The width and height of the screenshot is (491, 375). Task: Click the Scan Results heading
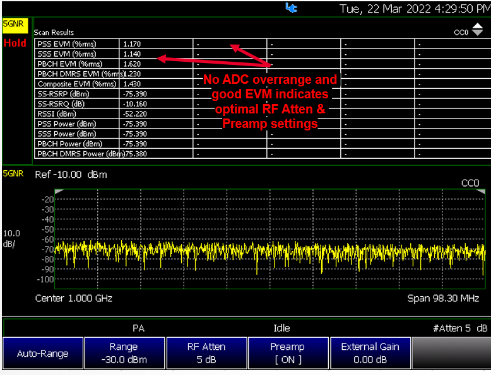pyautogui.click(x=54, y=33)
